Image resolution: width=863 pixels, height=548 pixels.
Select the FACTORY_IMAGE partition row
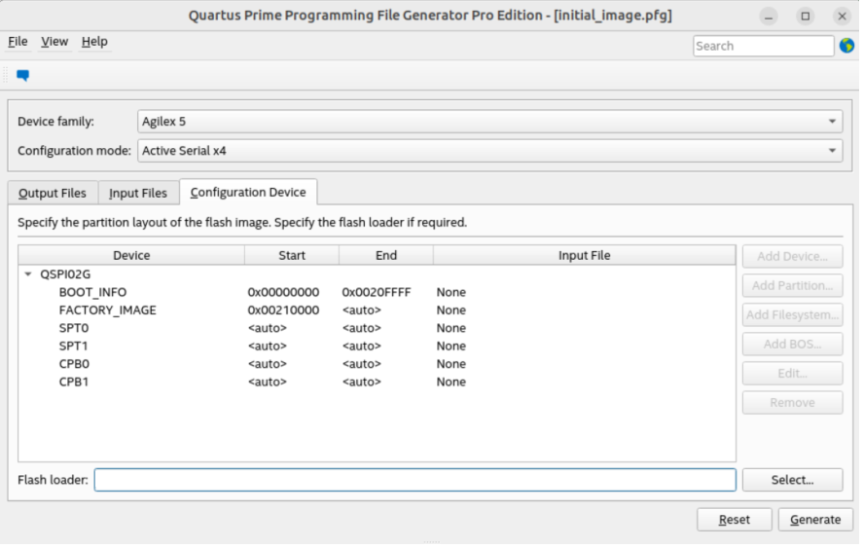point(107,311)
